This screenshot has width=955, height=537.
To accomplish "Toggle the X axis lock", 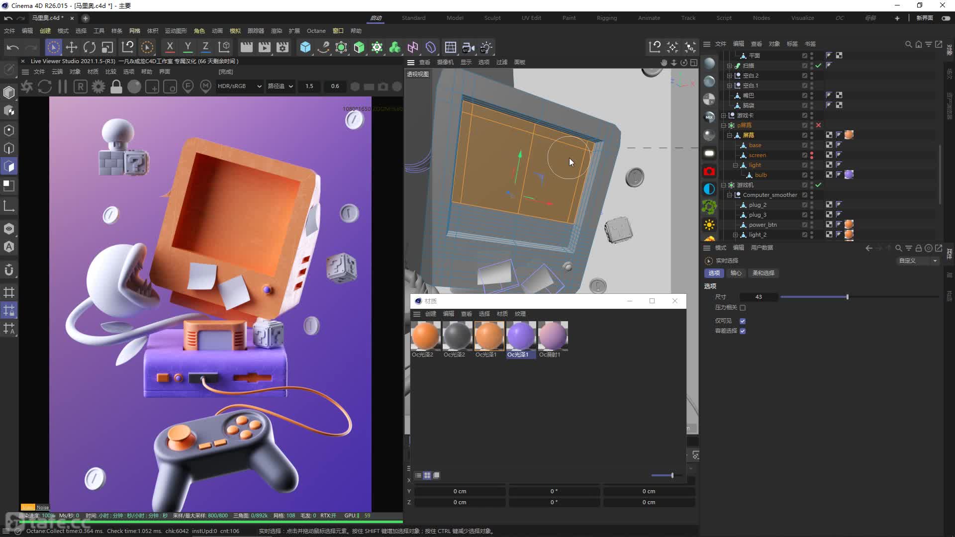I will [170, 47].
